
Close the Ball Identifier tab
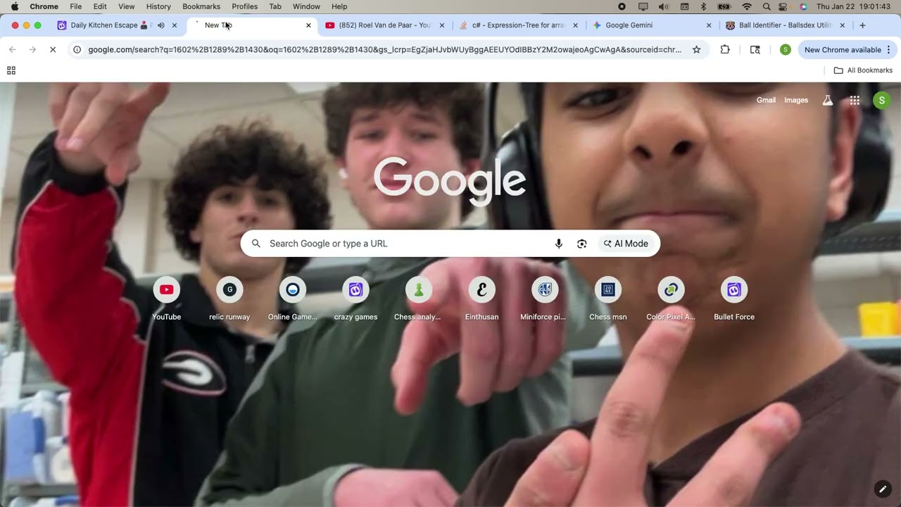coord(842,25)
